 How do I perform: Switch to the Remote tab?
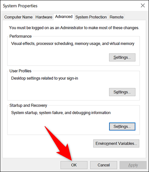pyautogui.click(x=117, y=17)
